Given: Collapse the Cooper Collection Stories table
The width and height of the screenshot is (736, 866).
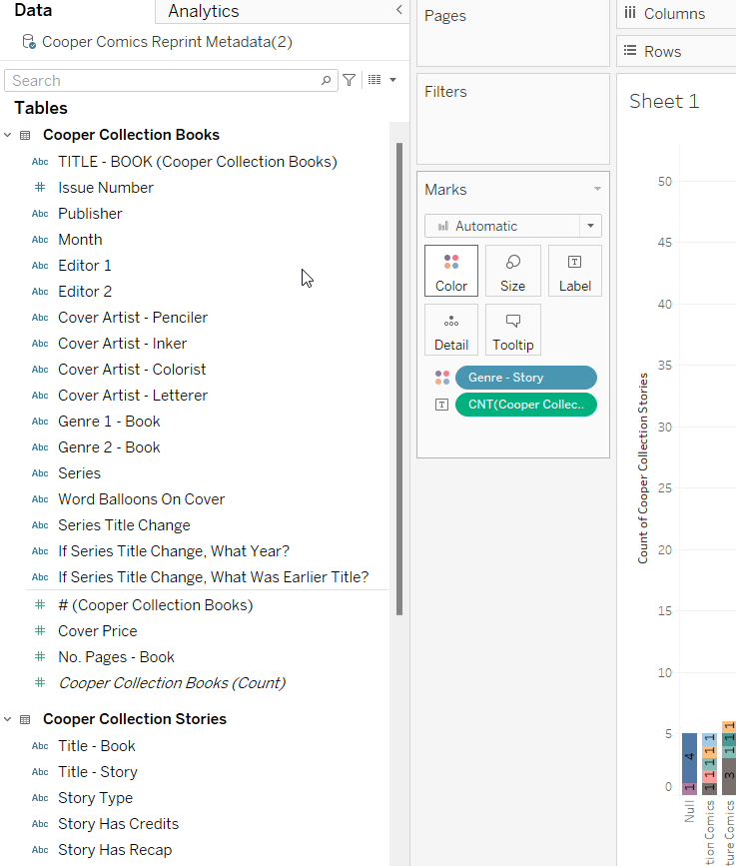Looking at the screenshot, I should pyautogui.click(x=9, y=719).
